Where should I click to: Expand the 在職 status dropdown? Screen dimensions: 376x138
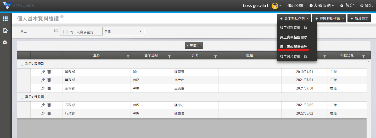pyautogui.click(x=124, y=31)
